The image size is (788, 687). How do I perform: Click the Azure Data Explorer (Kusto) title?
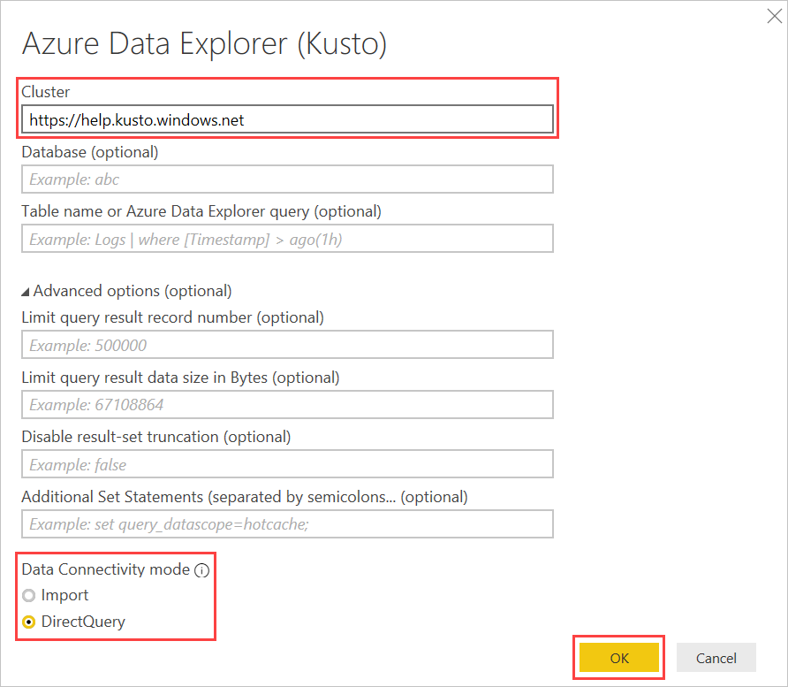click(204, 44)
